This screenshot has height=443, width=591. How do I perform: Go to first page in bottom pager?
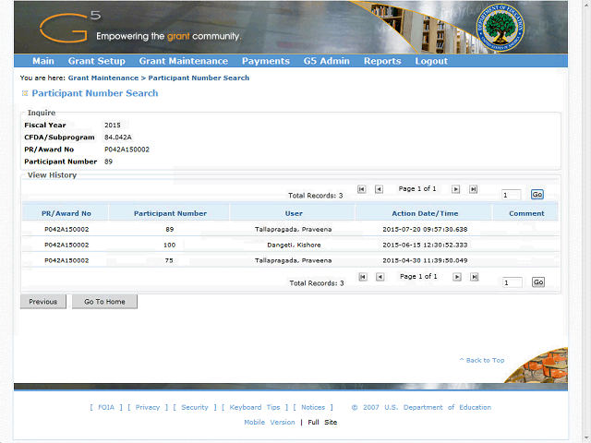(x=362, y=277)
